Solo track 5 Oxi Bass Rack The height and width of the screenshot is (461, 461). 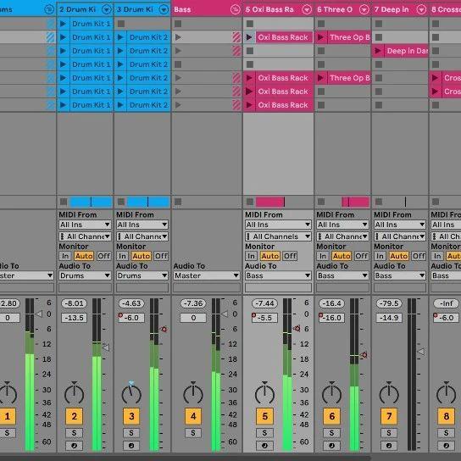(264, 433)
